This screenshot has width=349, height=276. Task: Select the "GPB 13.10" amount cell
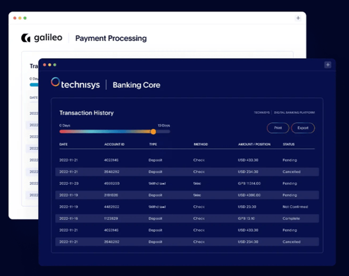[247, 218]
